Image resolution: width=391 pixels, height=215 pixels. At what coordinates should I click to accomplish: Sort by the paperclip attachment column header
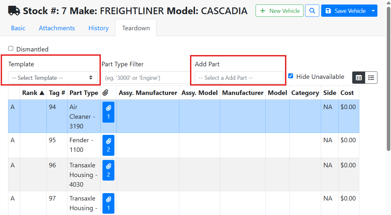tap(105, 93)
